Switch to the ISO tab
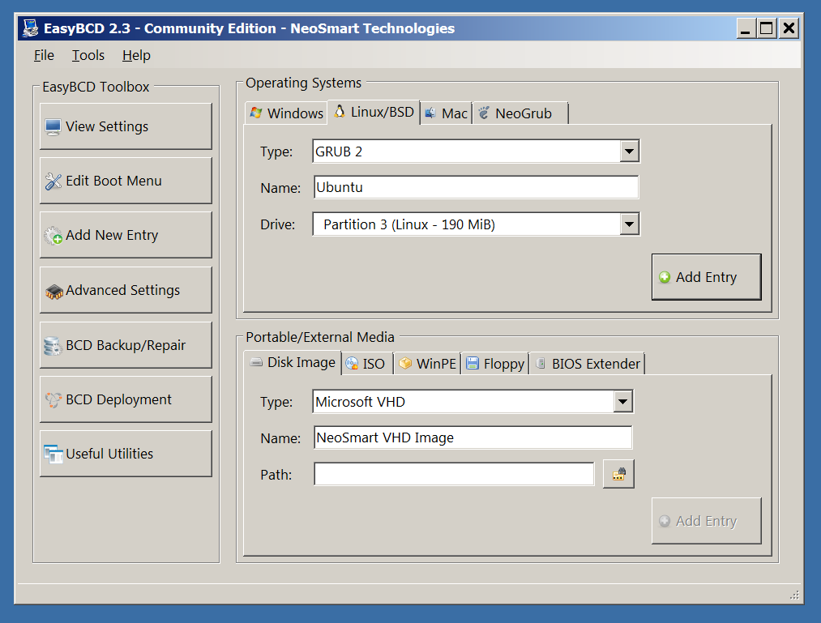821x623 pixels. pyautogui.click(x=366, y=364)
